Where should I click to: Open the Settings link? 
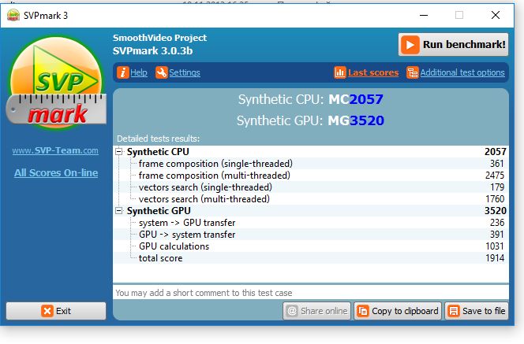point(185,72)
